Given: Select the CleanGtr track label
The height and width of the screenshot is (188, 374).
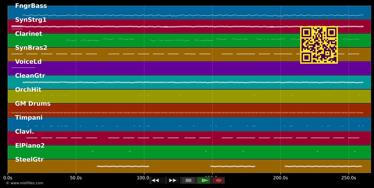Looking at the screenshot, I should pyautogui.click(x=30, y=76).
